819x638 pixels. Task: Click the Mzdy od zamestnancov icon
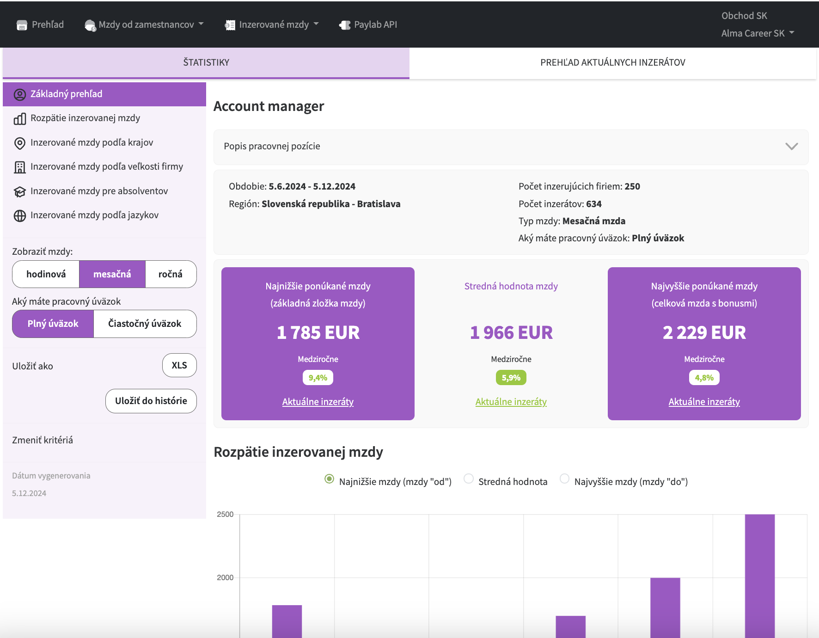point(90,25)
